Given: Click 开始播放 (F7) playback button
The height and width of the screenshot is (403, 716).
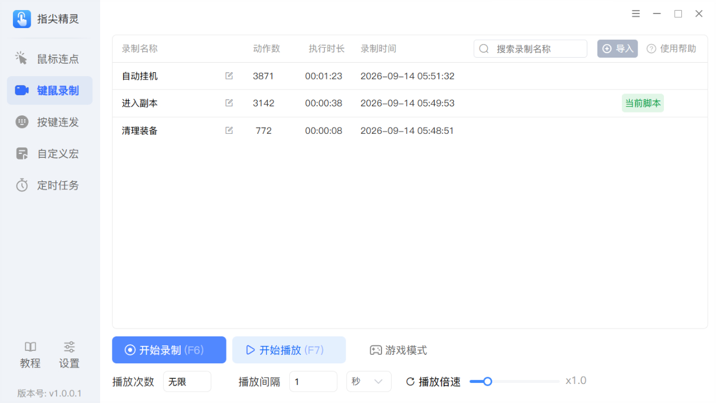Looking at the screenshot, I should (x=289, y=350).
